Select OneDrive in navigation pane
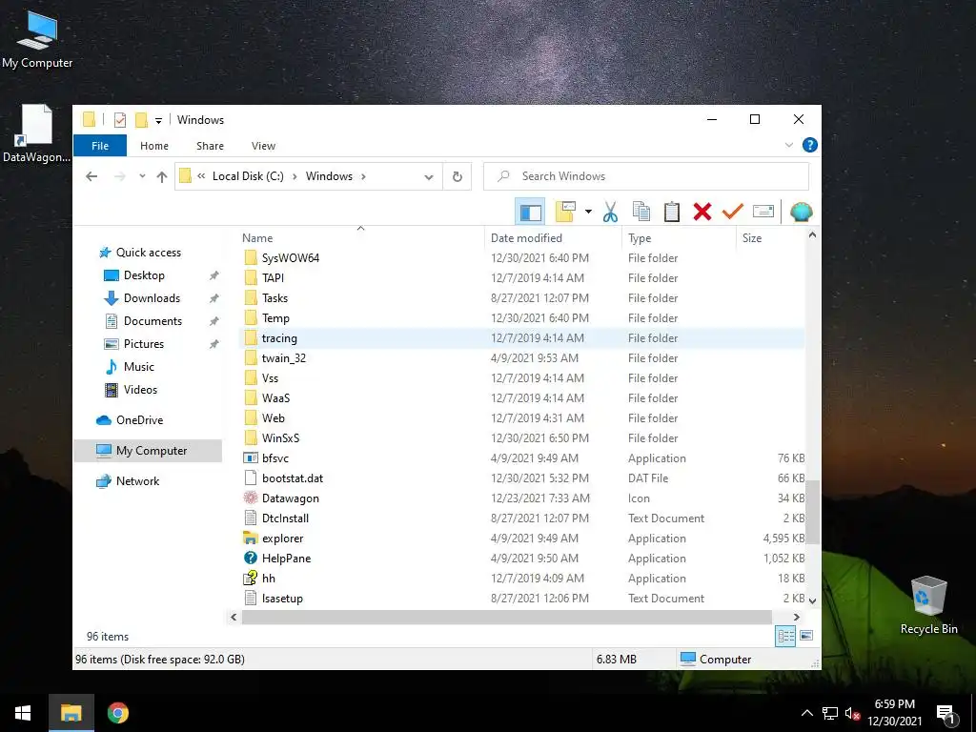The image size is (976, 732). [139, 420]
